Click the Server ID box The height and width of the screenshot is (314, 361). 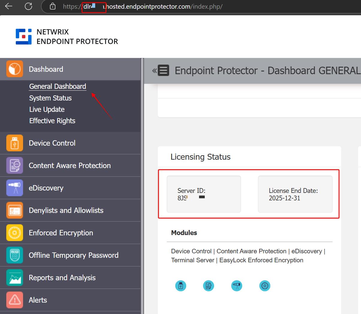tap(204, 194)
